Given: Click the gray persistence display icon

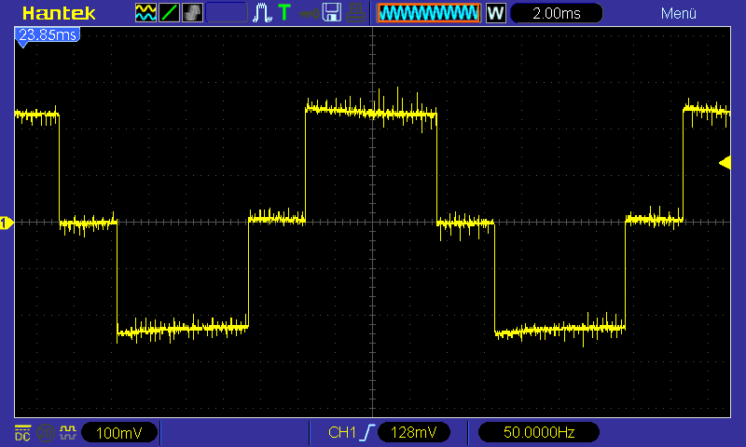Looking at the screenshot, I should tap(191, 13).
